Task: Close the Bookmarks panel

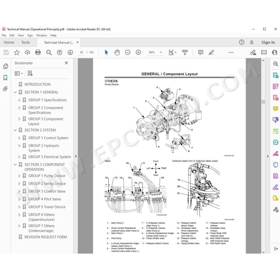Action: click(x=66, y=63)
